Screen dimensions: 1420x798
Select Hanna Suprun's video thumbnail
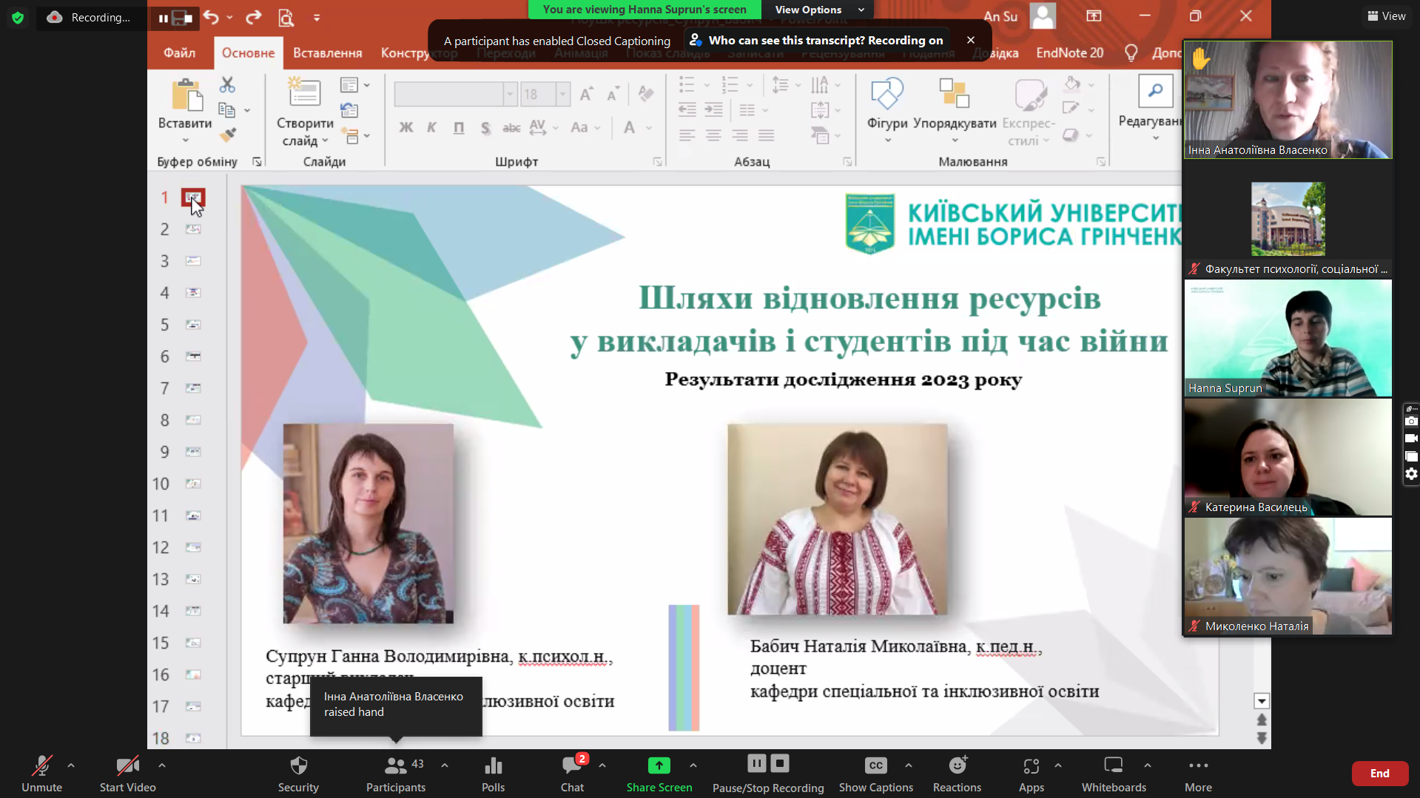[1288, 338]
